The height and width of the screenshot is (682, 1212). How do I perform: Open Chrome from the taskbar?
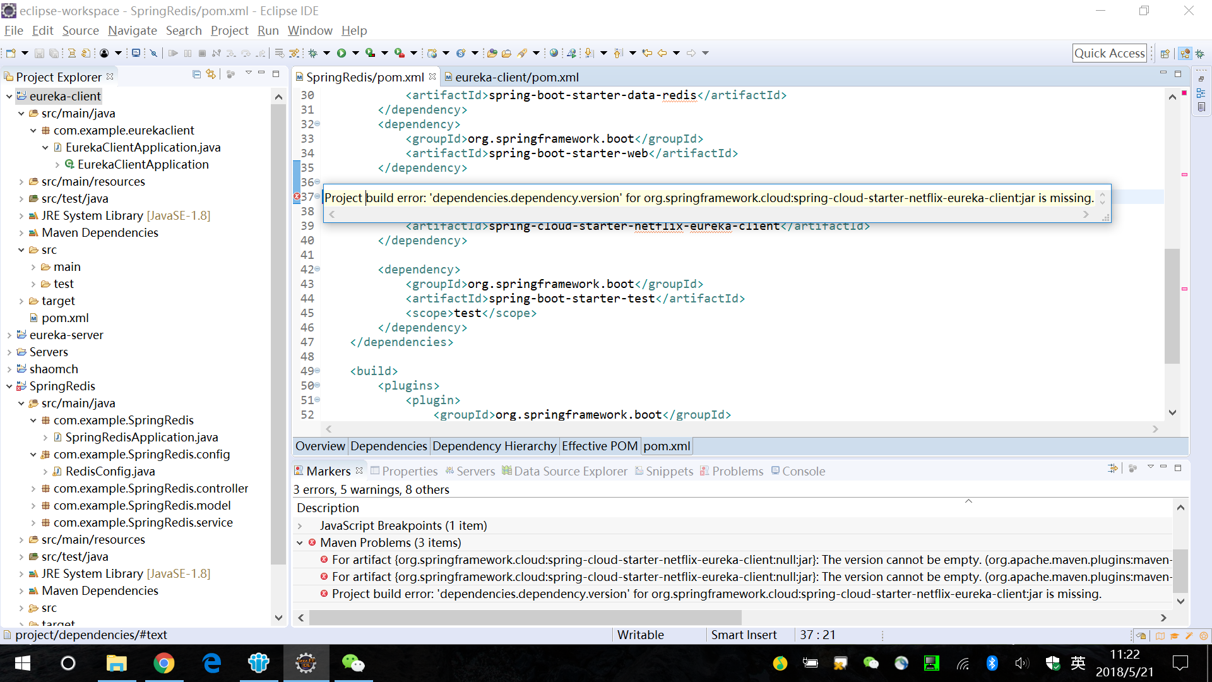coord(164,663)
